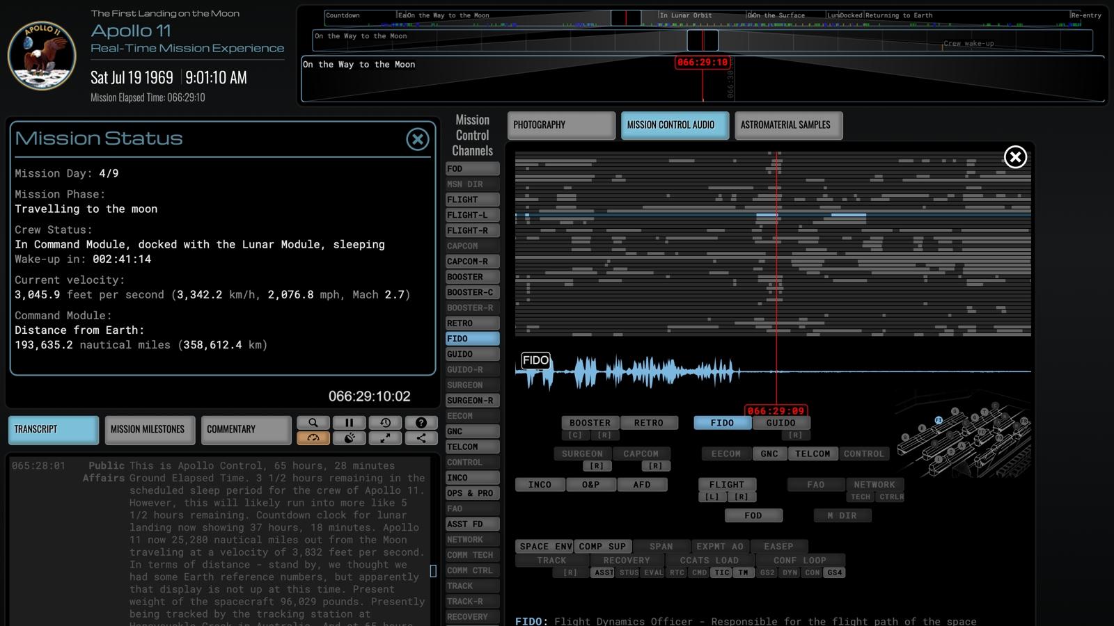Screen dimensions: 1114x626
Task: Open the Astromaterial Samples tab
Action: (x=788, y=125)
